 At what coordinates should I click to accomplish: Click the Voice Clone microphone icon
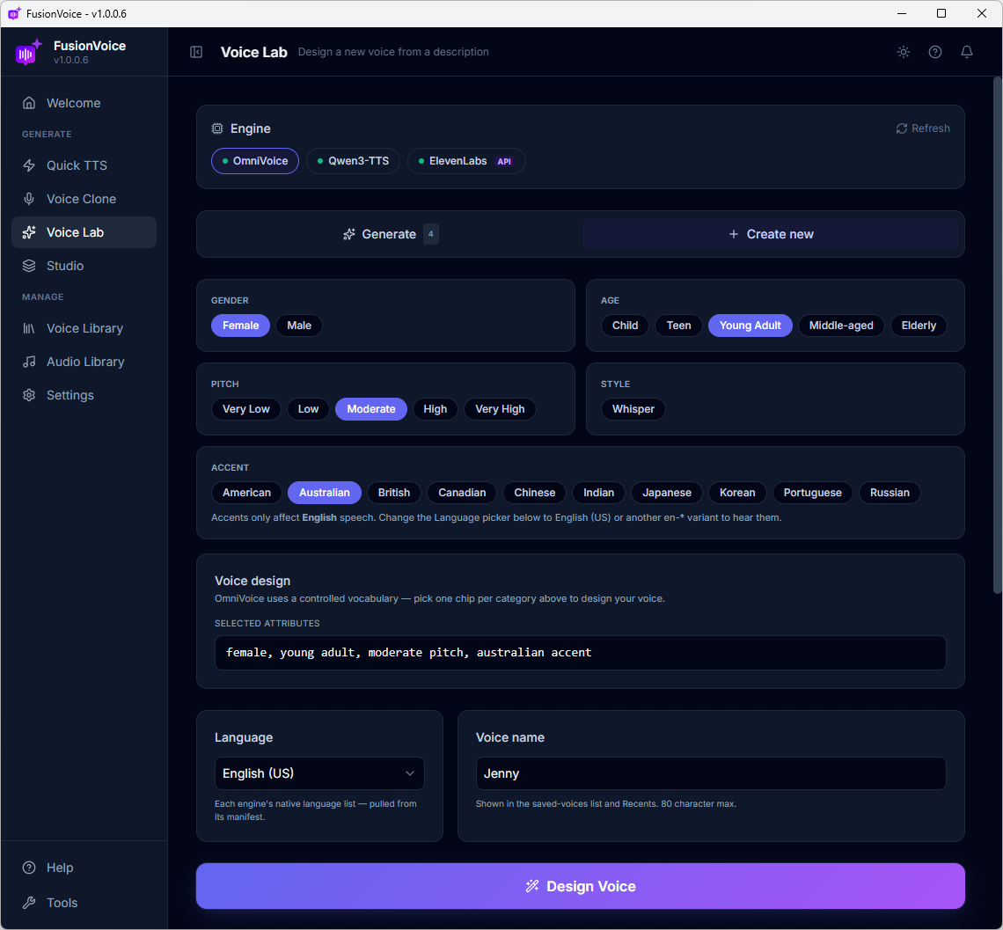[x=29, y=199]
